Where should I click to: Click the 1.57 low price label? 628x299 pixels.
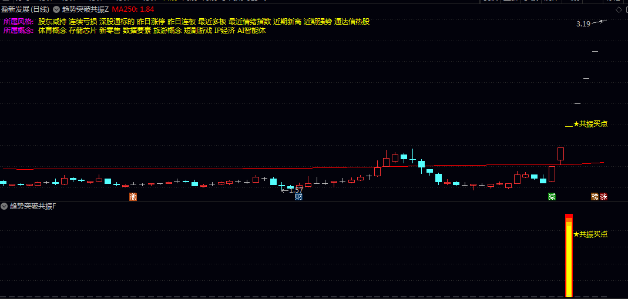coord(295,190)
